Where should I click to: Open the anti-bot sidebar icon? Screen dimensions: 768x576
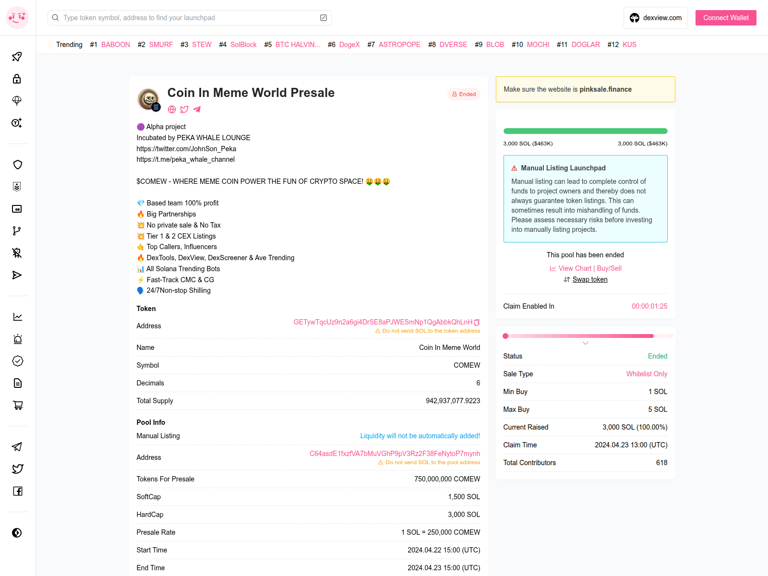(17, 253)
